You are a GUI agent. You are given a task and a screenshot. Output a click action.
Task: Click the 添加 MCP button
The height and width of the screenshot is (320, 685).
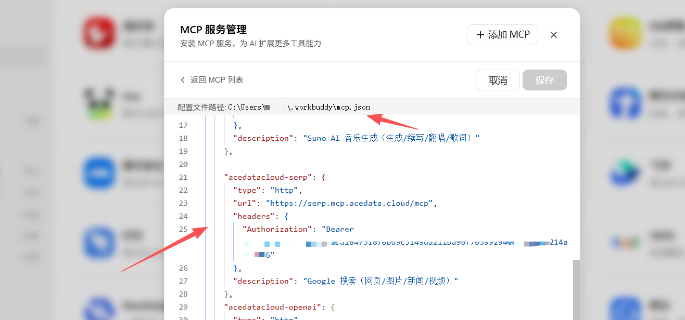coord(502,35)
